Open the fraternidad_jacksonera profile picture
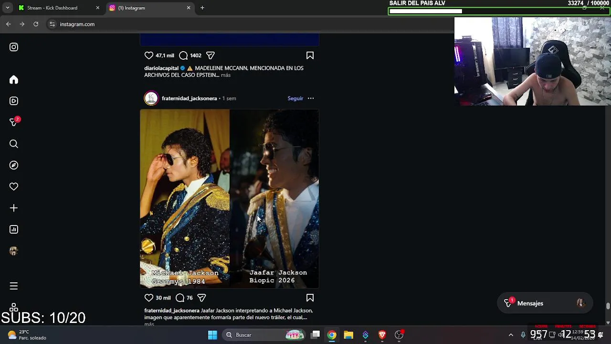This screenshot has height=344, width=611. [x=151, y=98]
